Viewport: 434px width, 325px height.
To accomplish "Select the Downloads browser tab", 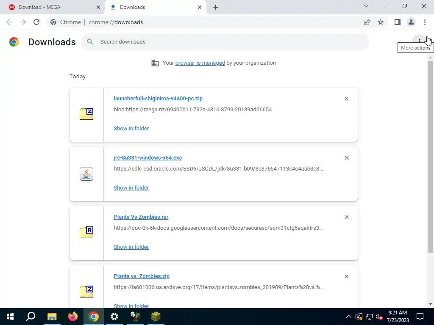I will (x=155, y=7).
